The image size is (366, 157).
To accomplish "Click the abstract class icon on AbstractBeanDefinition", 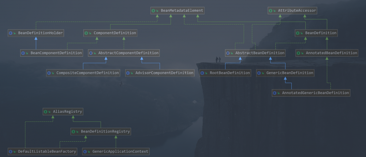I will pos(228,53).
